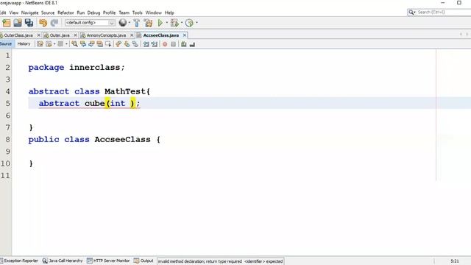The image size is (471, 265).
Task: Click the Open Project toolbar icon
Action: click(18, 23)
